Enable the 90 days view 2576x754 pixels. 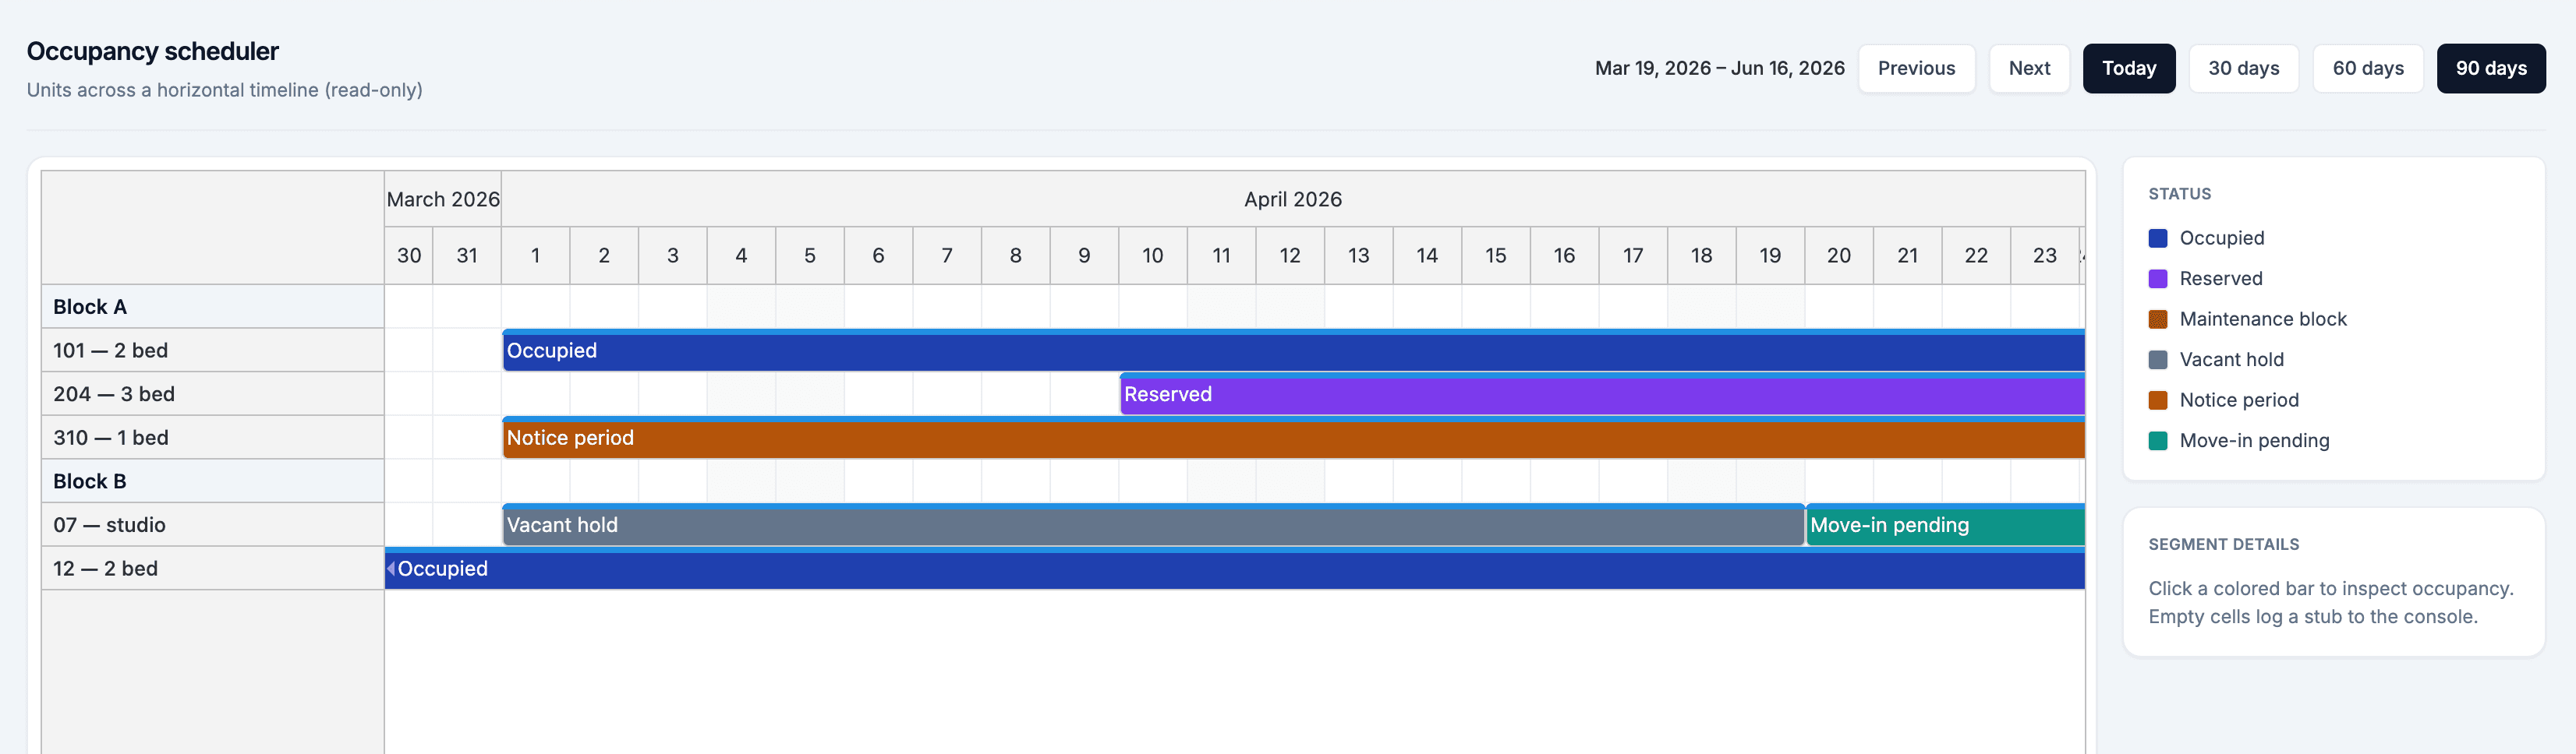[x=2491, y=68]
